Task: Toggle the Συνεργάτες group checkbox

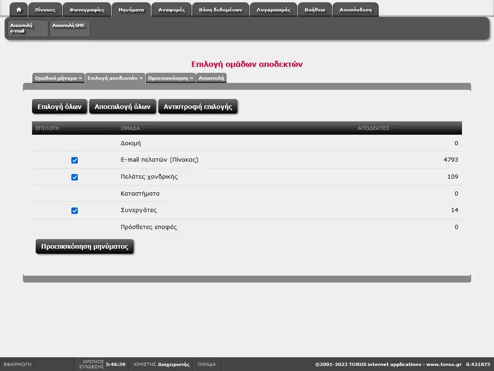Action: (x=75, y=211)
